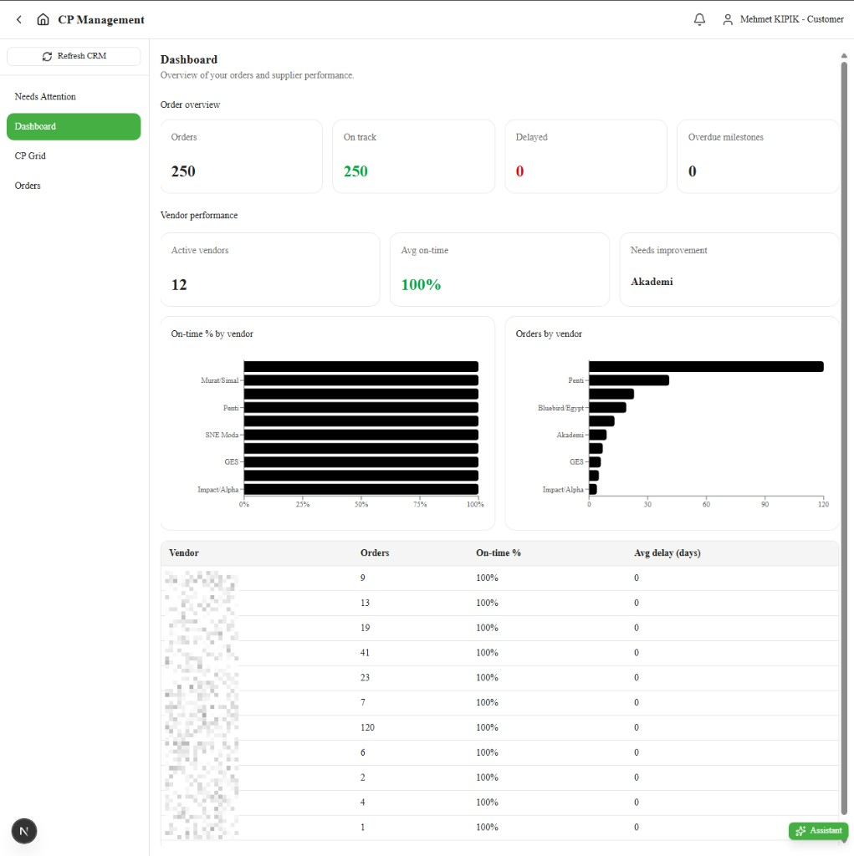This screenshot has width=854, height=856.
Task: Click the Overdue milestones card
Action: coord(758,156)
